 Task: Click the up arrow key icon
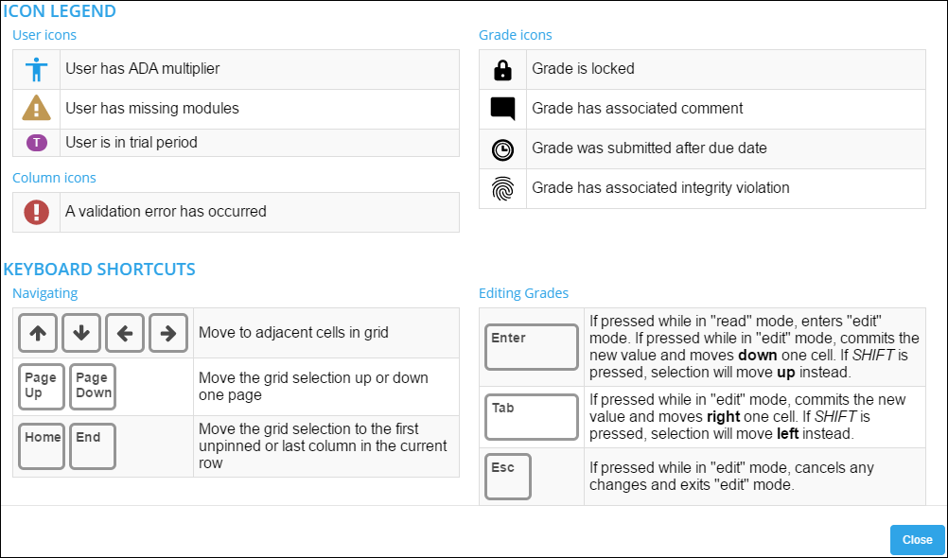(38, 333)
